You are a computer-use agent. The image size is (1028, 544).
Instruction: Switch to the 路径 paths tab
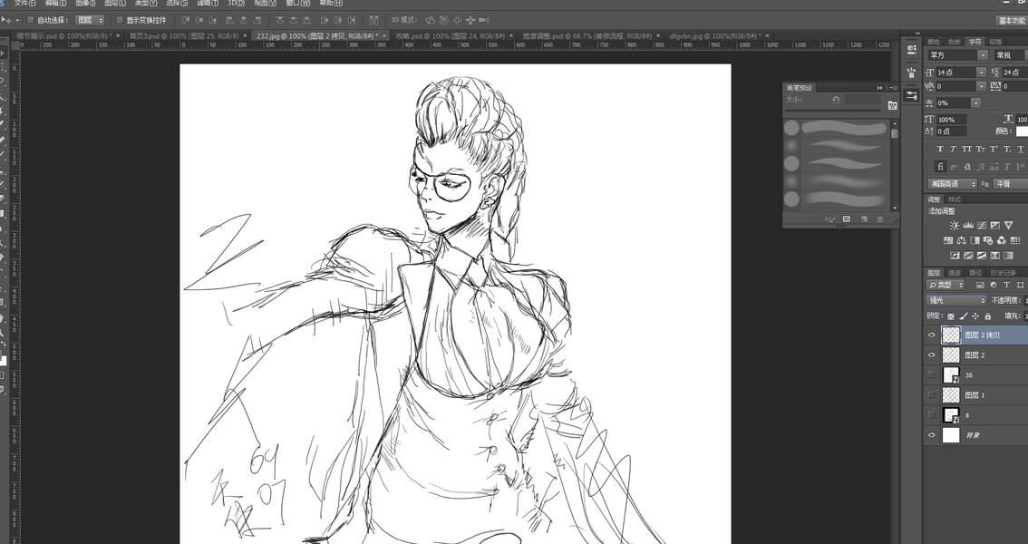pos(975,273)
